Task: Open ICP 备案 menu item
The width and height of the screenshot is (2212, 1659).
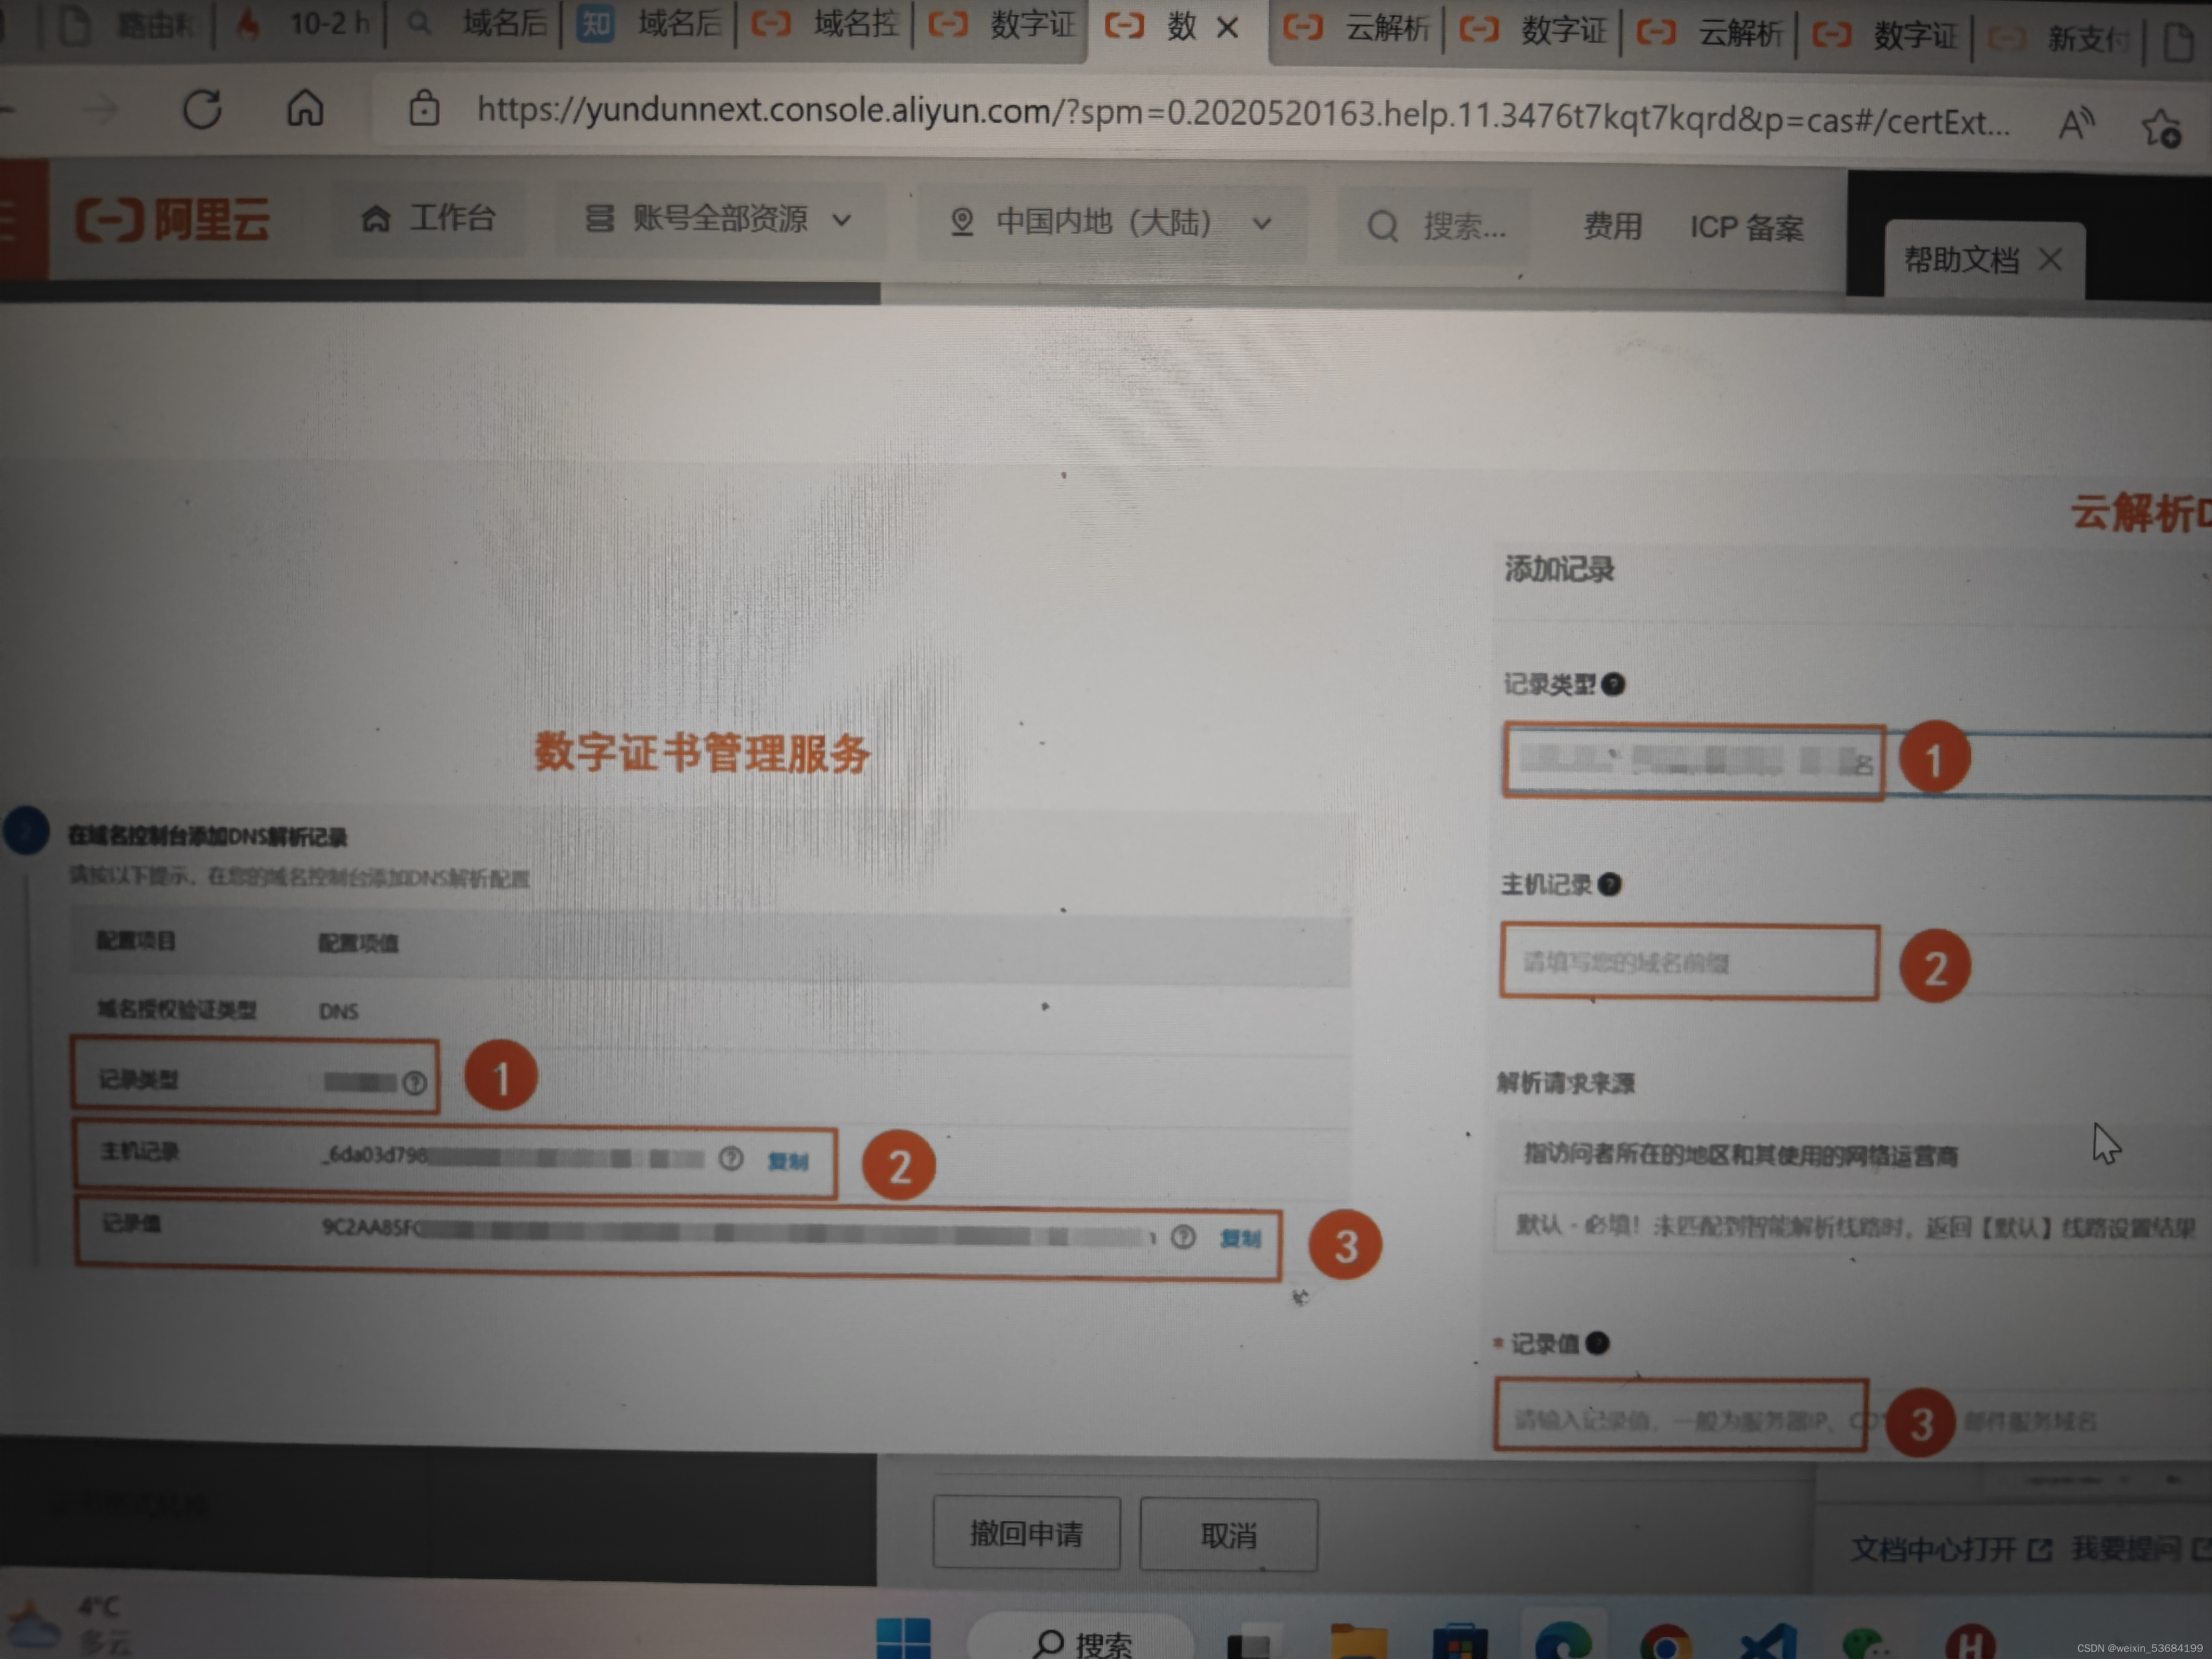Action: (1746, 228)
